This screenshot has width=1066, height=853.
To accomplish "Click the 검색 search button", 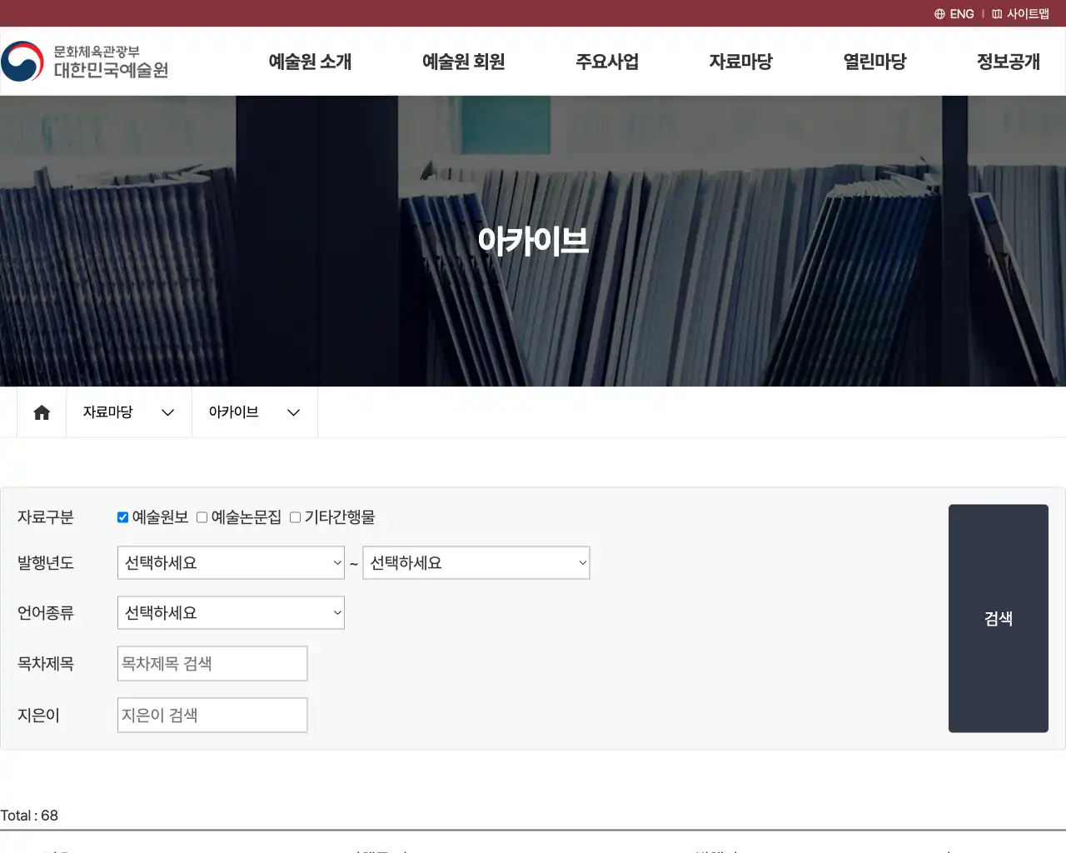I will (998, 618).
